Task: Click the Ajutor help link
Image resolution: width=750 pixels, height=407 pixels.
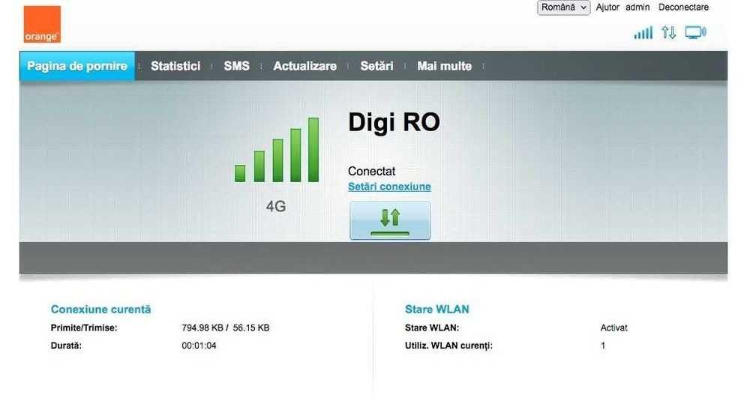Action: tap(607, 7)
